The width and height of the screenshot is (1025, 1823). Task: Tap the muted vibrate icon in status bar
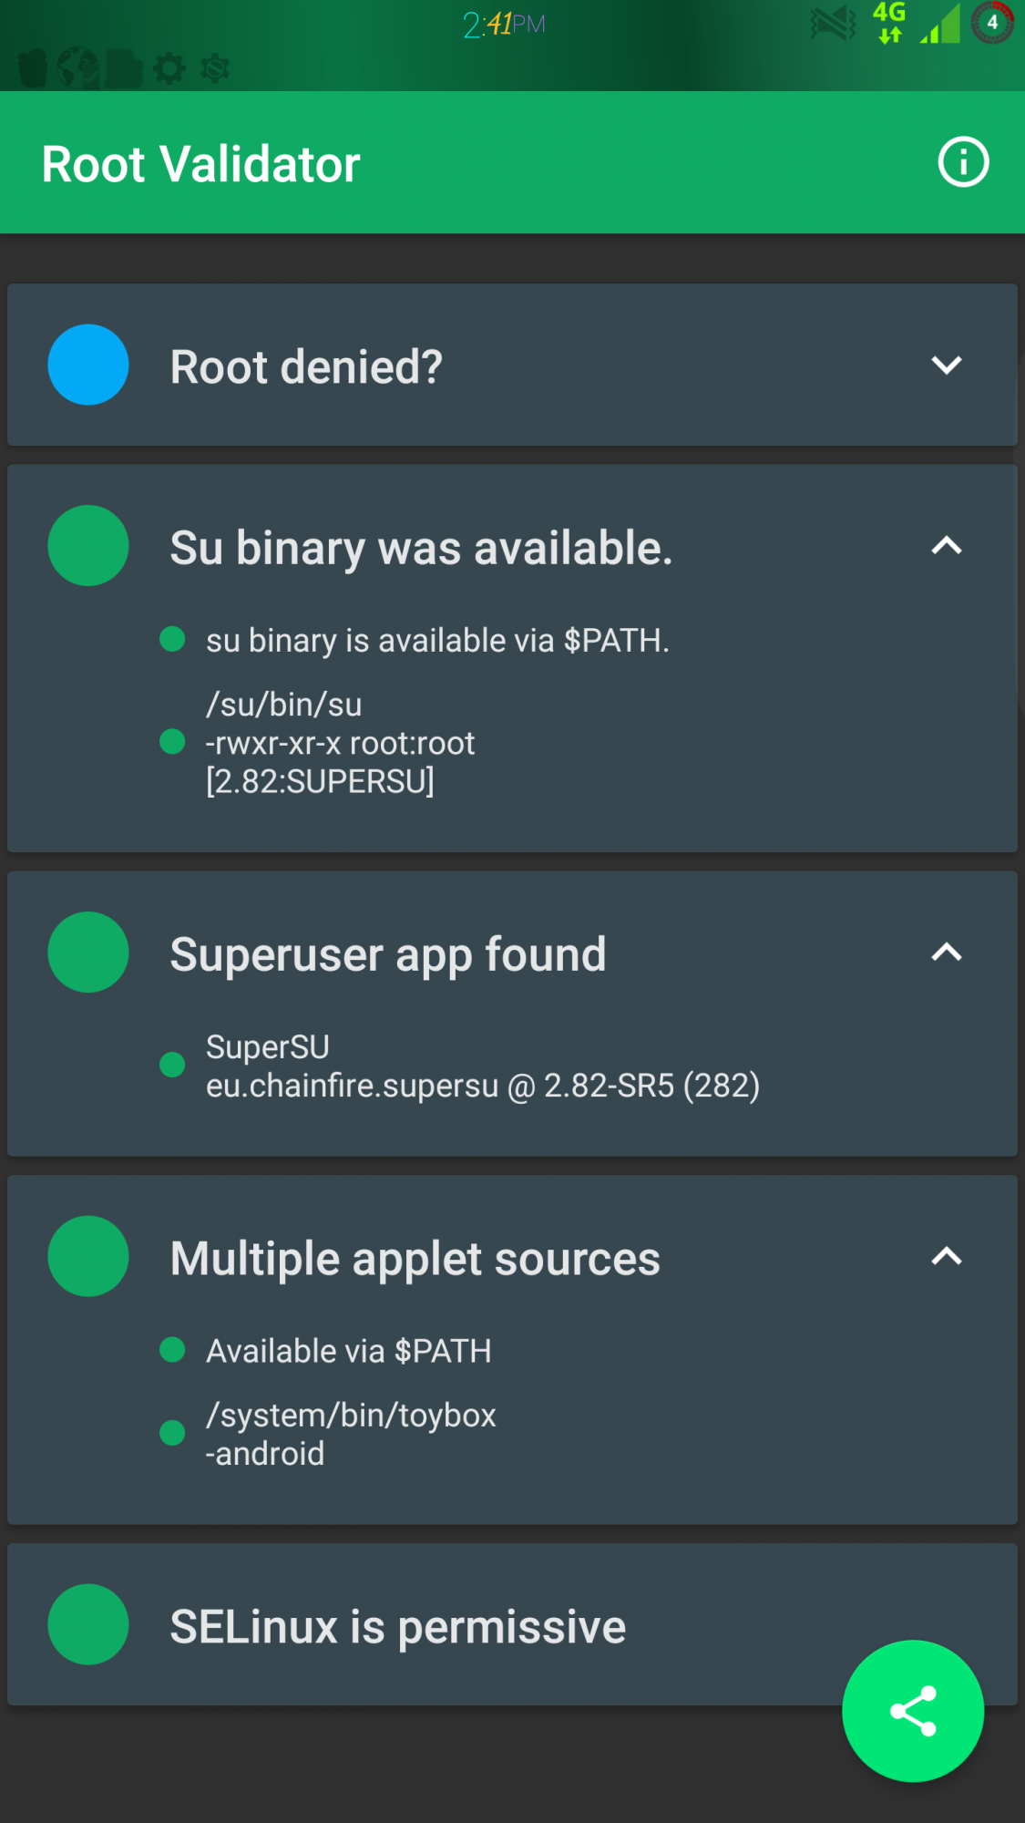click(833, 24)
